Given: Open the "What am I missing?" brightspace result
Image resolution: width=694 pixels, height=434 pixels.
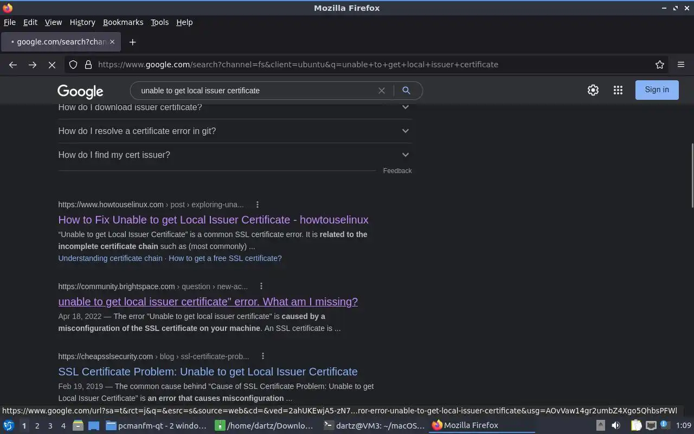Looking at the screenshot, I should tap(208, 302).
